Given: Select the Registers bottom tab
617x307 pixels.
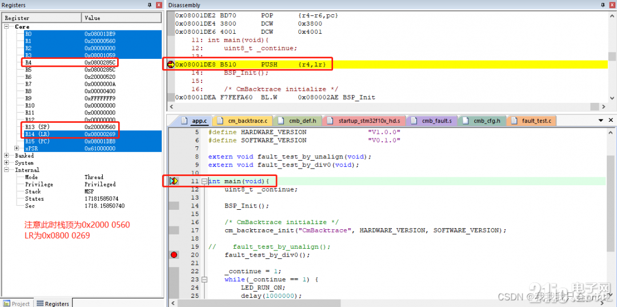Looking at the screenshot, I should (x=53, y=304).
